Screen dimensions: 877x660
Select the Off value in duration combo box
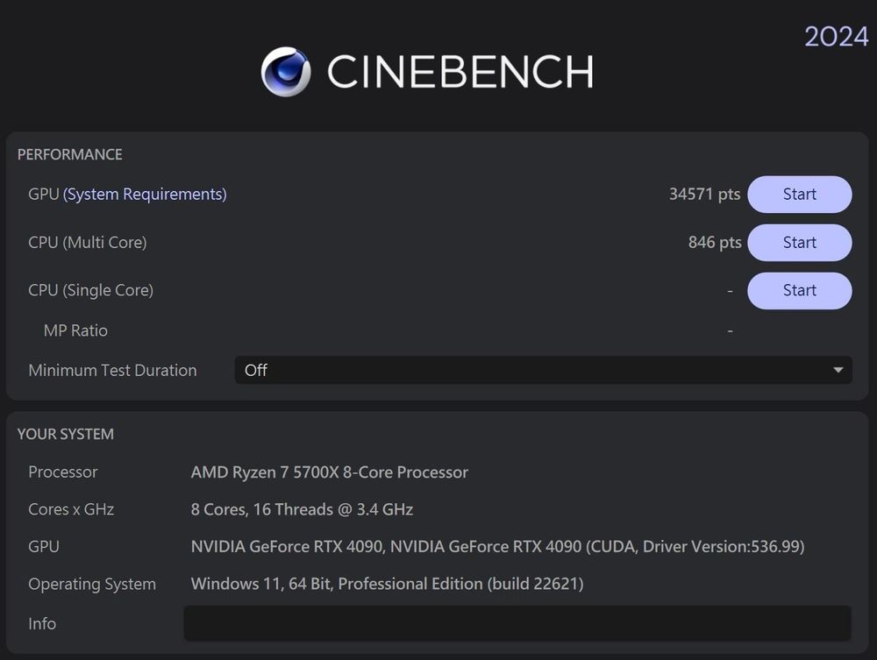255,370
